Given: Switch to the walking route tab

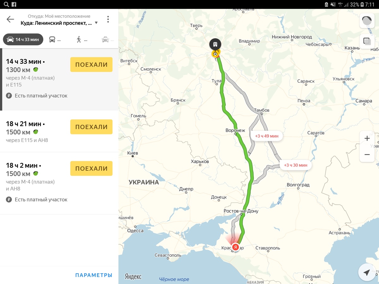Looking at the screenshot, I should pyautogui.click(x=81, y=39).
